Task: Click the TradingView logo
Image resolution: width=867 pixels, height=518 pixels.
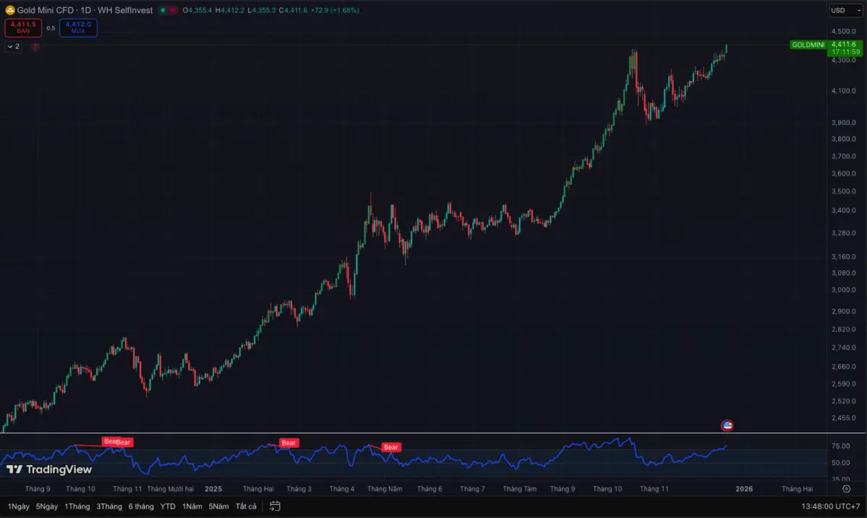Action: click(x=49, y=470)
